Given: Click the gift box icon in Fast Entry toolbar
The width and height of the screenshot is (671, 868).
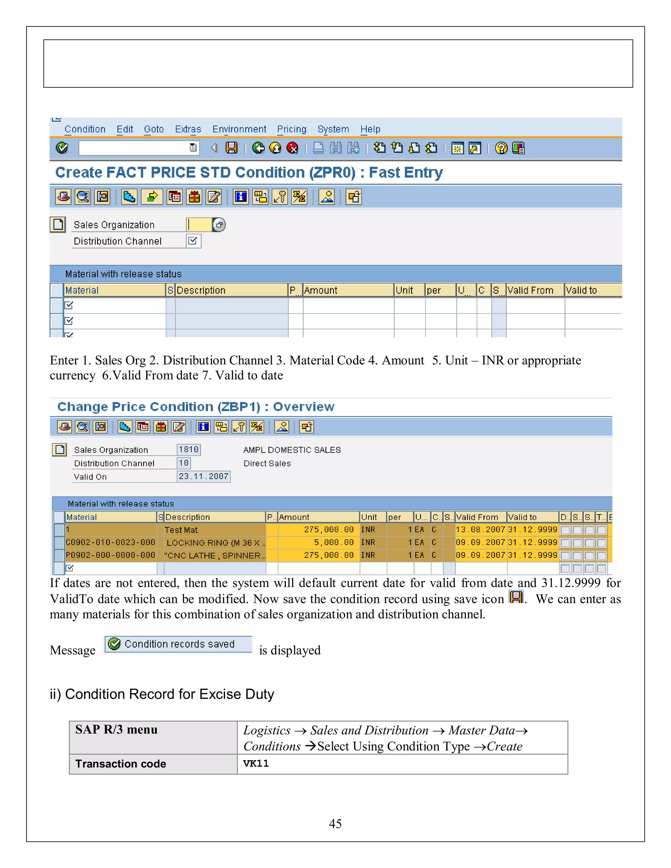Looking at the screenshot, I should [x=194, y=197].
